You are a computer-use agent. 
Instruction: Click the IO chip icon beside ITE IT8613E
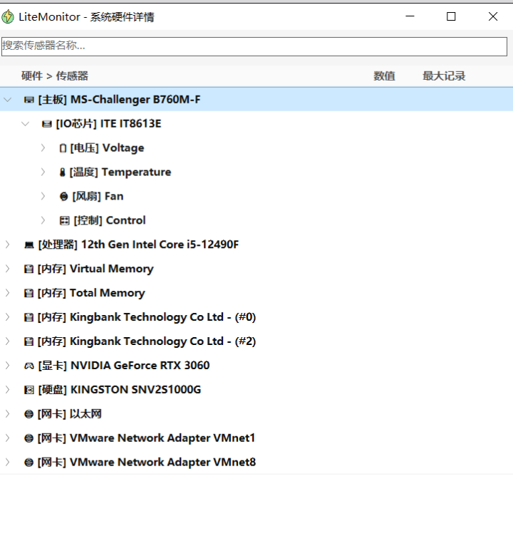click(x=47, y=124)
